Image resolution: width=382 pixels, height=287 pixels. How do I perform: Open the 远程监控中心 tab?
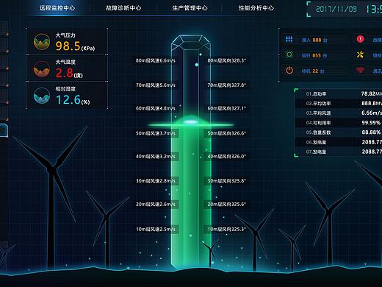coord(57,8)
